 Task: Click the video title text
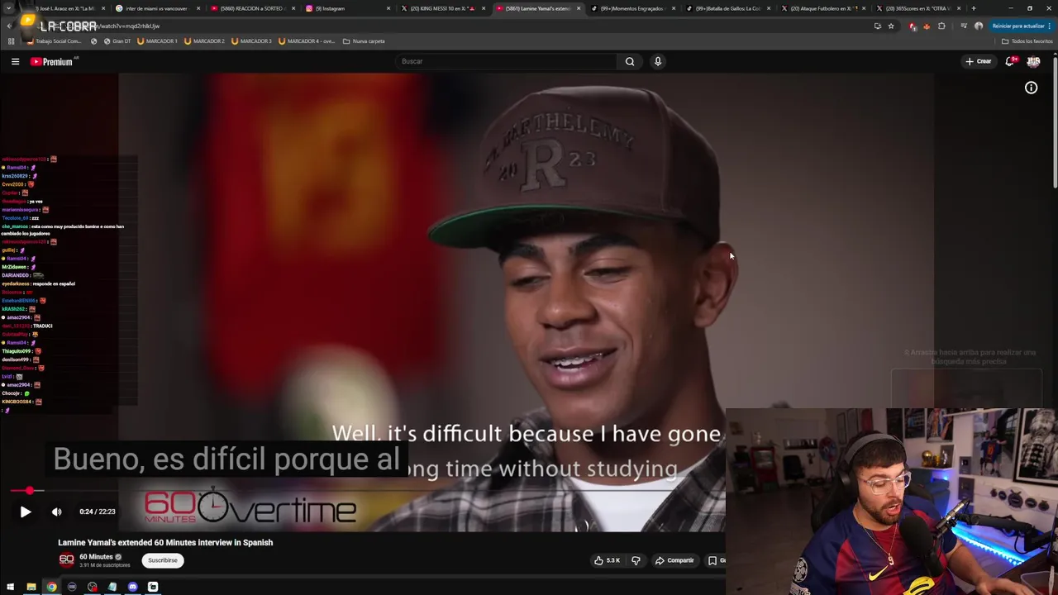point(165,543)
